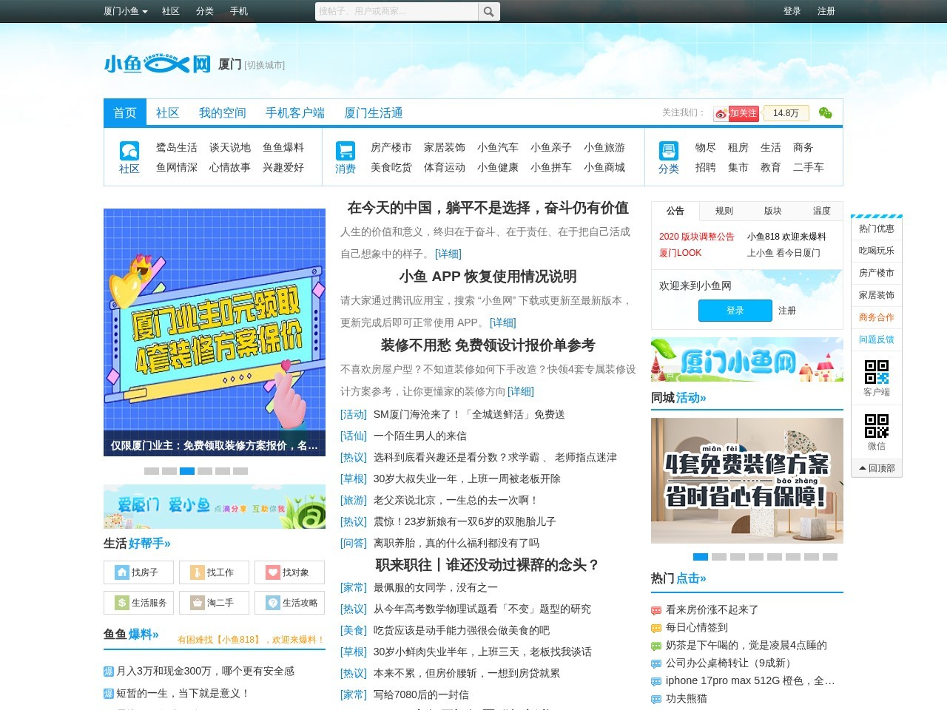The width and height of the screenshot is (947, 710).
Task: Open the 厦门生活通 navigation tab
Action: coord(373,113)
